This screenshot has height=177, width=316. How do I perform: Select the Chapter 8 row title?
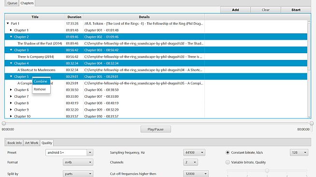pos(21,103)
